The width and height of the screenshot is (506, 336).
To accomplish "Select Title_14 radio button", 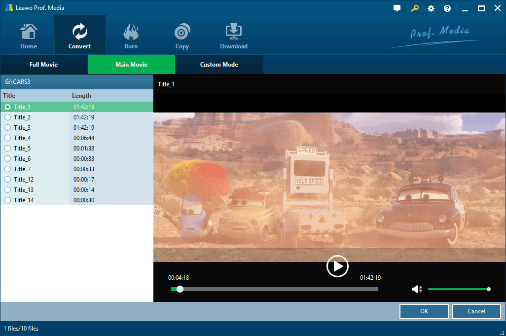I will pos(8,200).
